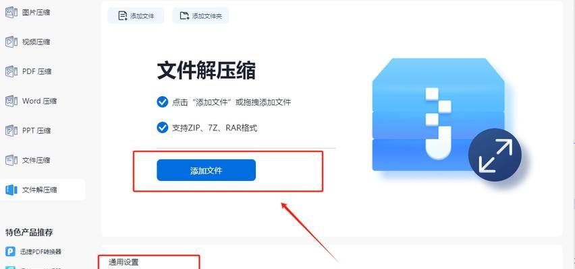Image resolution: width=575 pixels, height=269 pixels.
Task: Click the blue checkmark beside 点击“添加文件”
Action: [x=162, y=102]
